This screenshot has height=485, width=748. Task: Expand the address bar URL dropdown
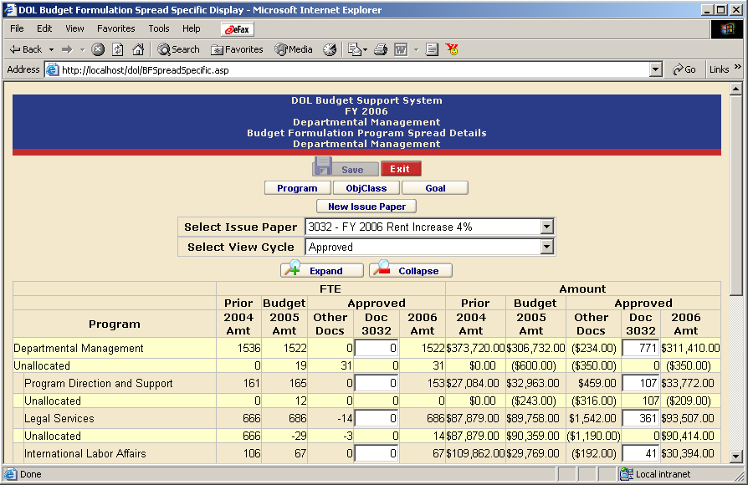(x=656, y=70)
